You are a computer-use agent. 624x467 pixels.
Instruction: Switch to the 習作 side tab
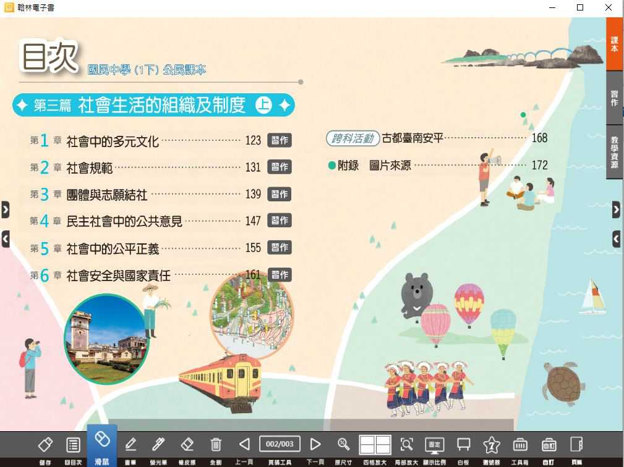point(615,98)
